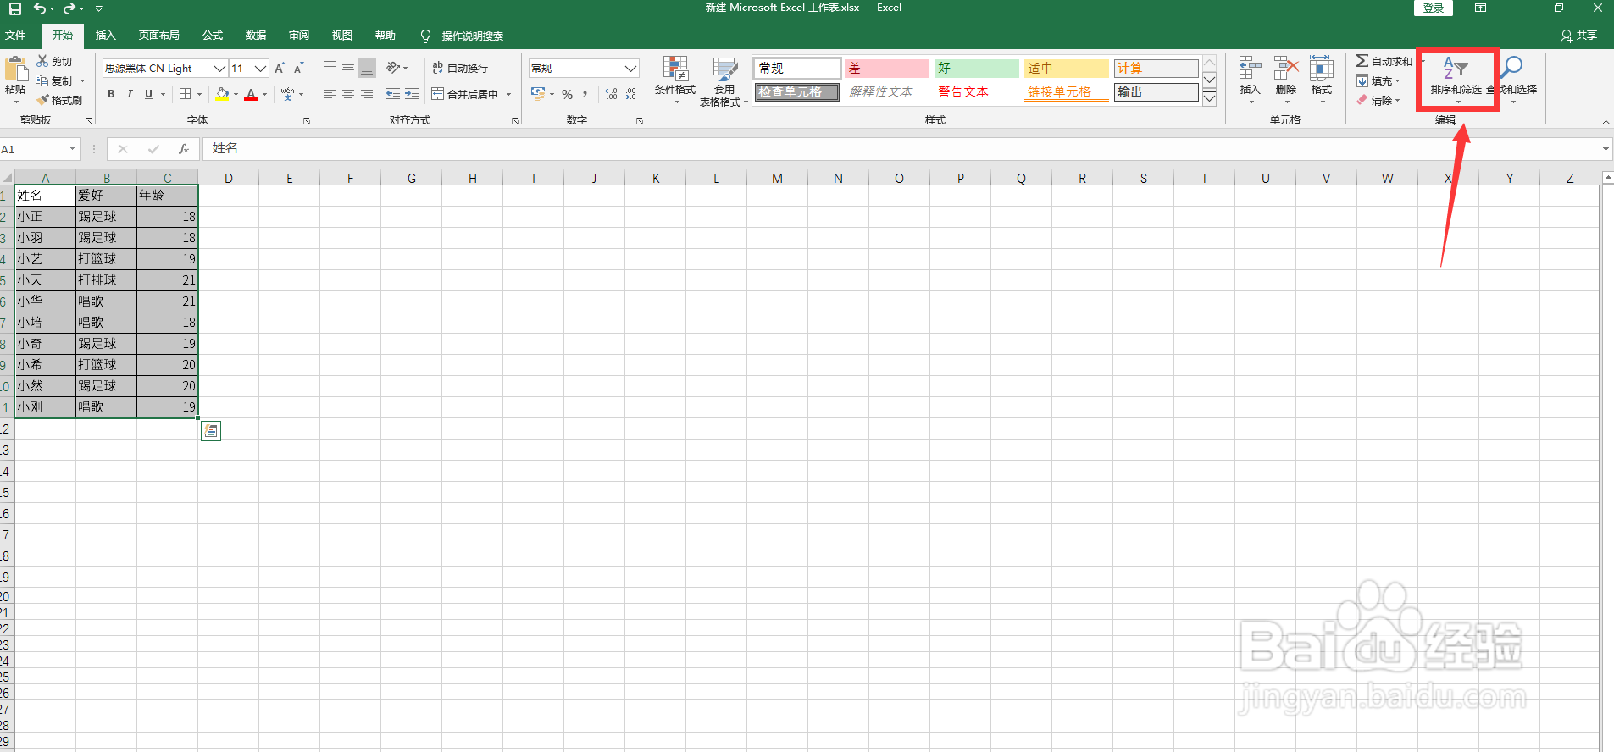The height and width of the screenshot is (752, 1614).
Task: Click the Redo arrow icon
Action: pyautogui.click(x=69, y=8)
